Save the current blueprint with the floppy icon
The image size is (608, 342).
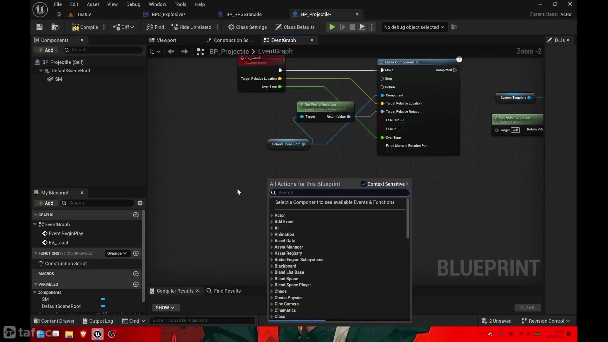[39, 27]
